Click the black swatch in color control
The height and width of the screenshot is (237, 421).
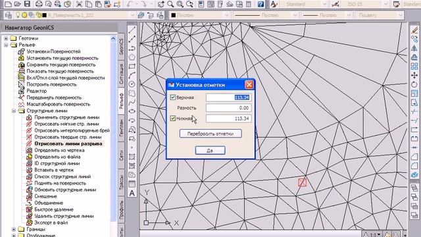tap(174, 15)
